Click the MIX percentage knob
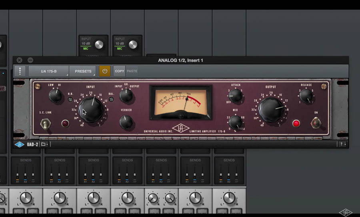 [236, 122]
